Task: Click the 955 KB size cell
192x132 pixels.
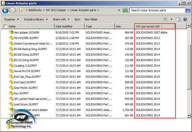Action: [129, 99]
